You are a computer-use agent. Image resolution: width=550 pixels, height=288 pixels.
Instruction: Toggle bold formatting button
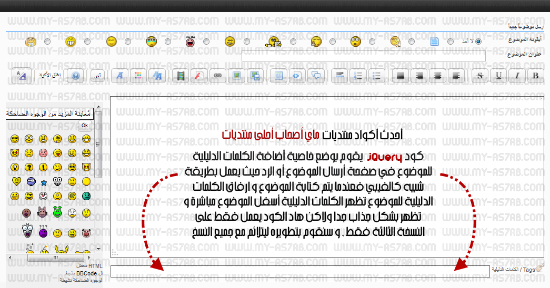tap(535, 76)
